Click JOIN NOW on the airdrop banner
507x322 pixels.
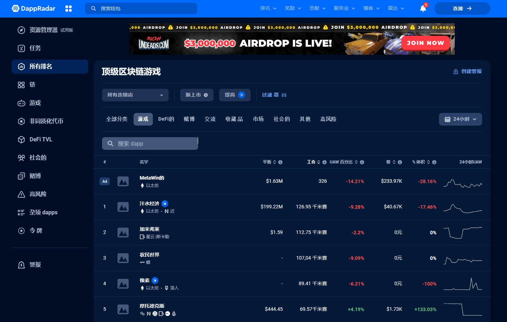pyautogui.click(x=426, y=43)
